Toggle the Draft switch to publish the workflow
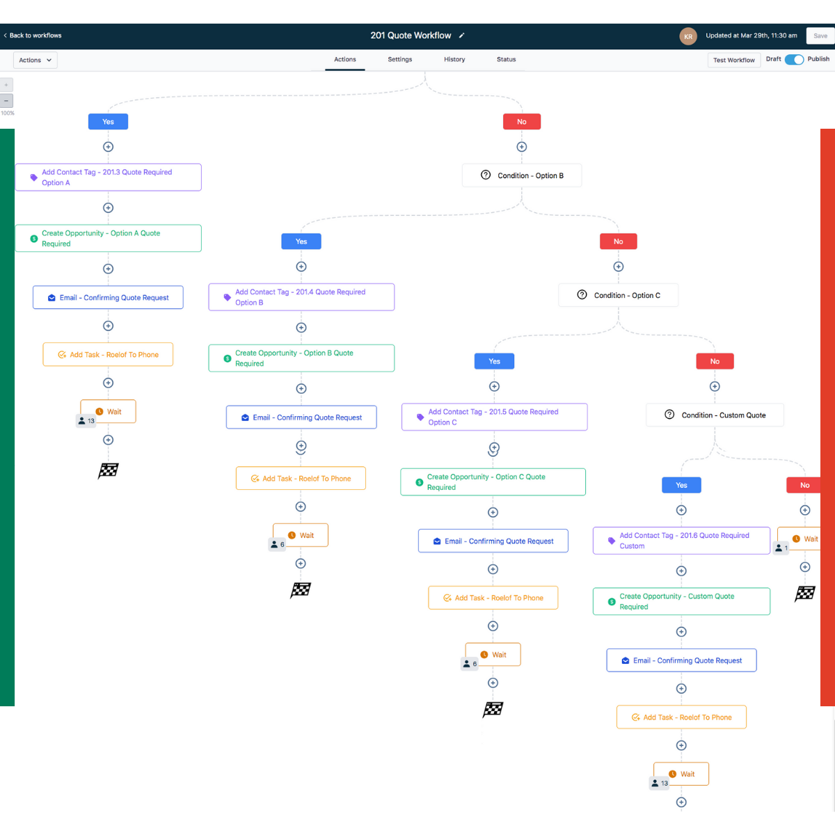 point(794,60)
